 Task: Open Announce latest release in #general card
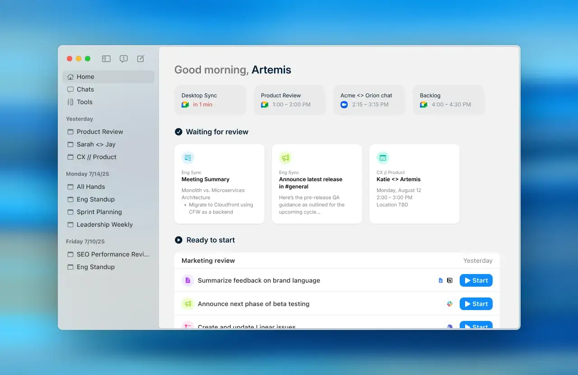click(317, 184)
